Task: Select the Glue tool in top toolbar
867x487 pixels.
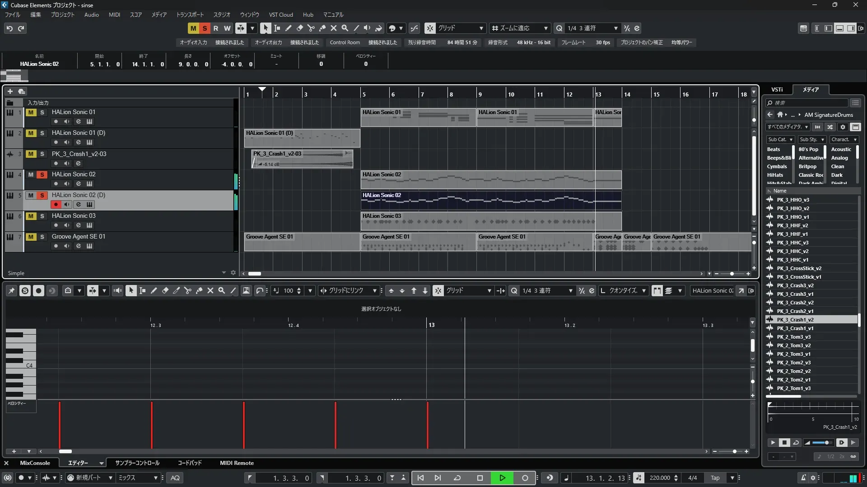Action: [322, 28]
